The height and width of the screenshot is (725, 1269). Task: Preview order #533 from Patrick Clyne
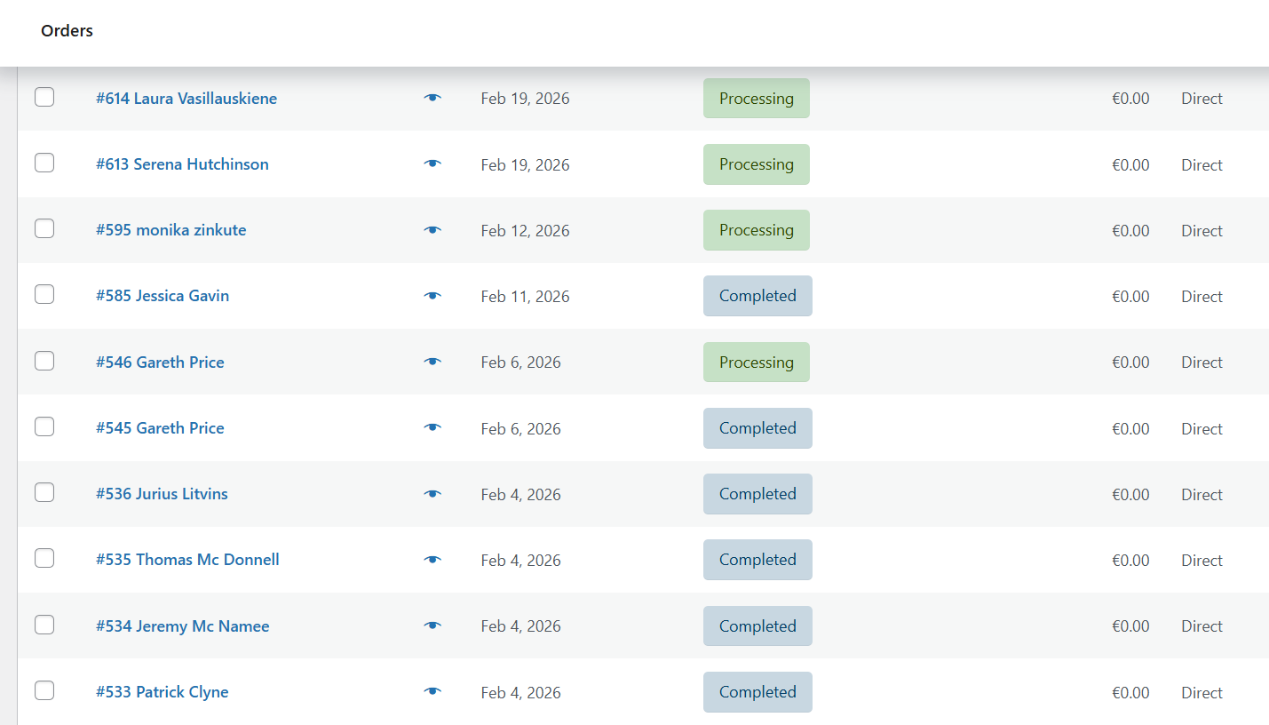point(432,690)
